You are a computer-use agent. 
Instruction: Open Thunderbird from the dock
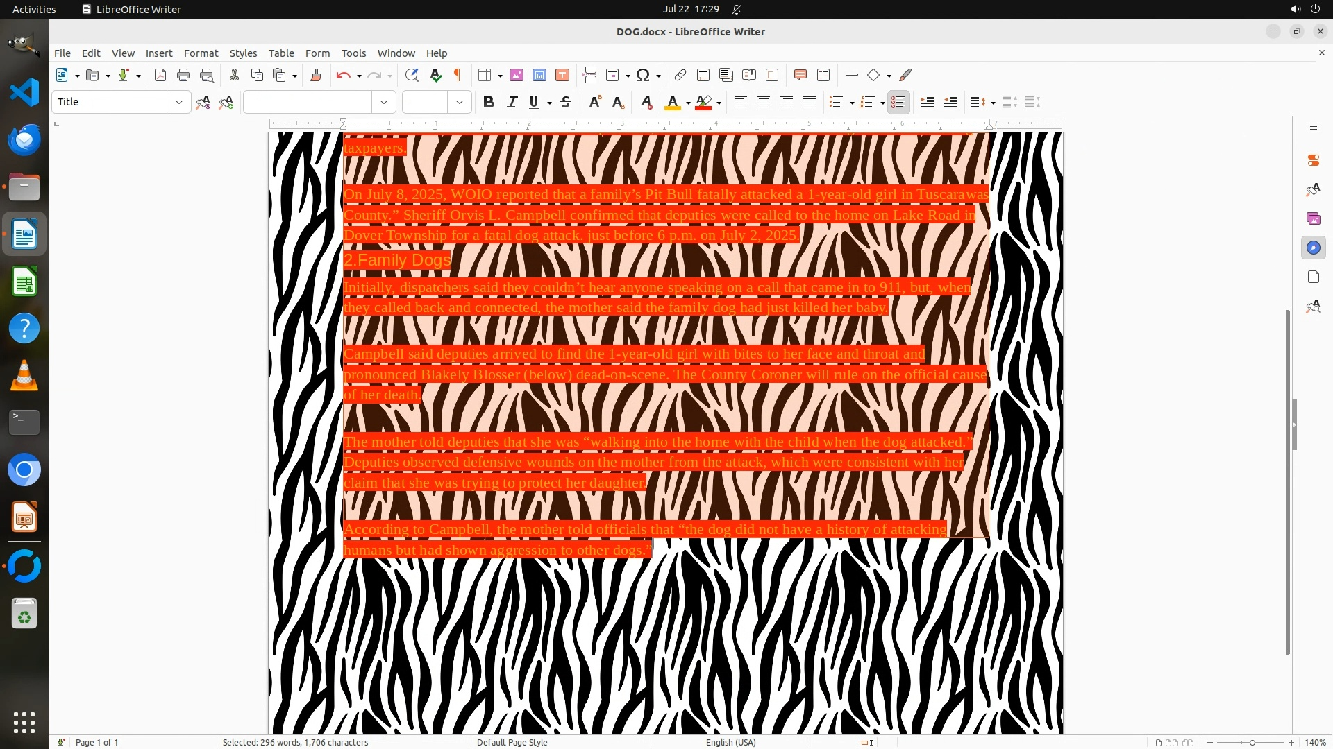24,140
